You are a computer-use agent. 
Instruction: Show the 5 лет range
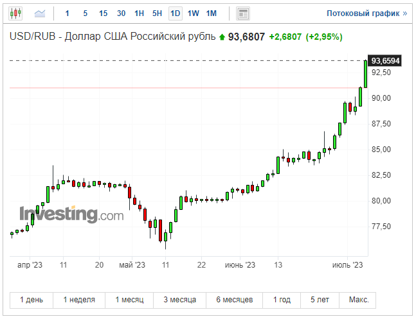point(320,300)
